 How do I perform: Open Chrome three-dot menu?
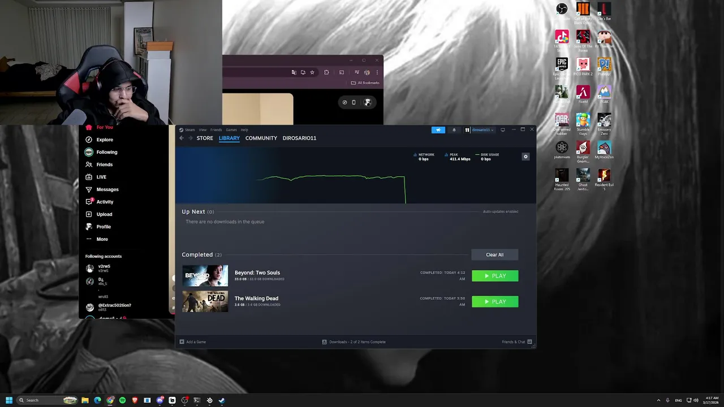(377, 72)
